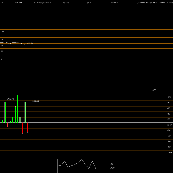Viewport: 173px width, 173px height.
Task: Click the RSI value 45.9 label
Action: [x=30, y=44]
